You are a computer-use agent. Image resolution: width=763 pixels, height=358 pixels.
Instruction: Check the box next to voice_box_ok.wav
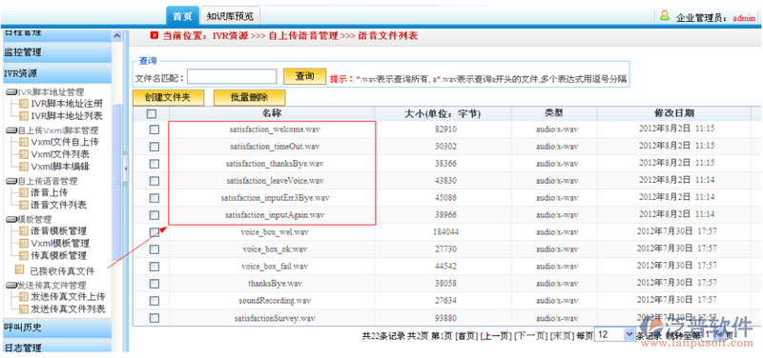[x=154, y=249]
